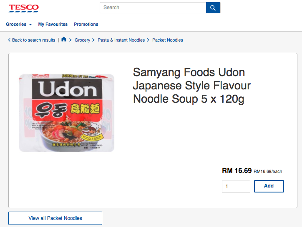Click the back arrow before search results

click(x=9, y=40)
